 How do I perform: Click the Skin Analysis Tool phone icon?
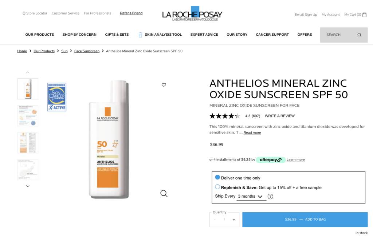click(140, 35)
